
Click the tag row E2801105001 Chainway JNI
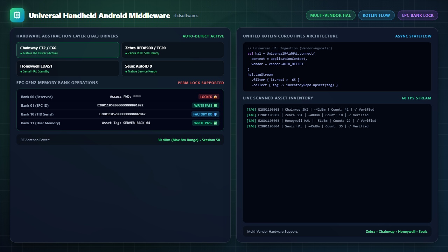coord(310,110)
